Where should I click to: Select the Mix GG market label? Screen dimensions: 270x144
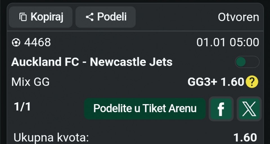click(30, 82)
